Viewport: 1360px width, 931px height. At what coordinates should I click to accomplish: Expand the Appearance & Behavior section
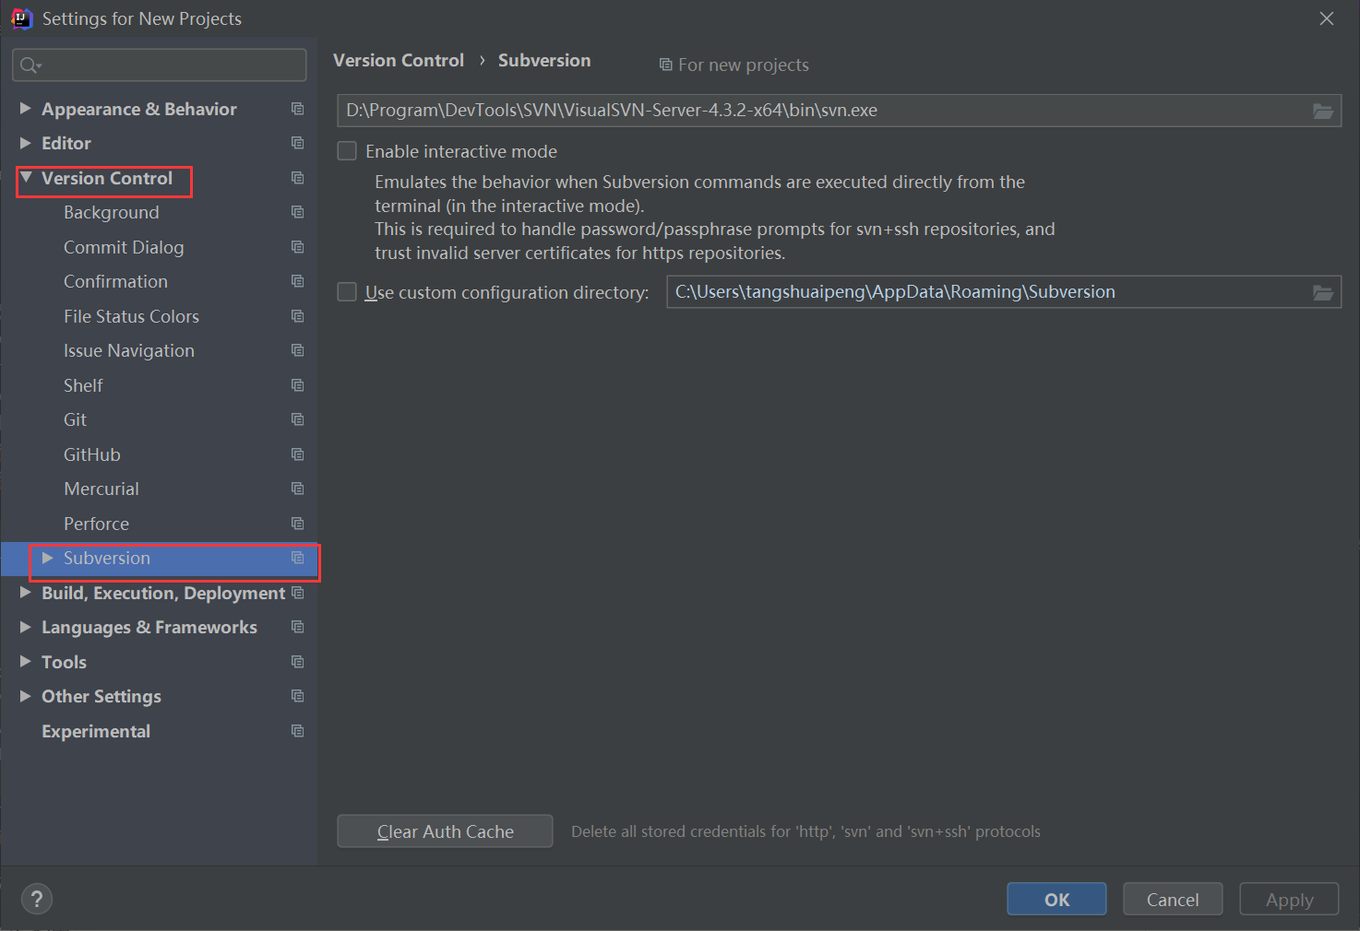26,109
